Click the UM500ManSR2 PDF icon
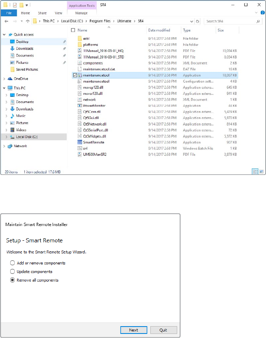Screen dimensions: 266x338 [80, 154]
